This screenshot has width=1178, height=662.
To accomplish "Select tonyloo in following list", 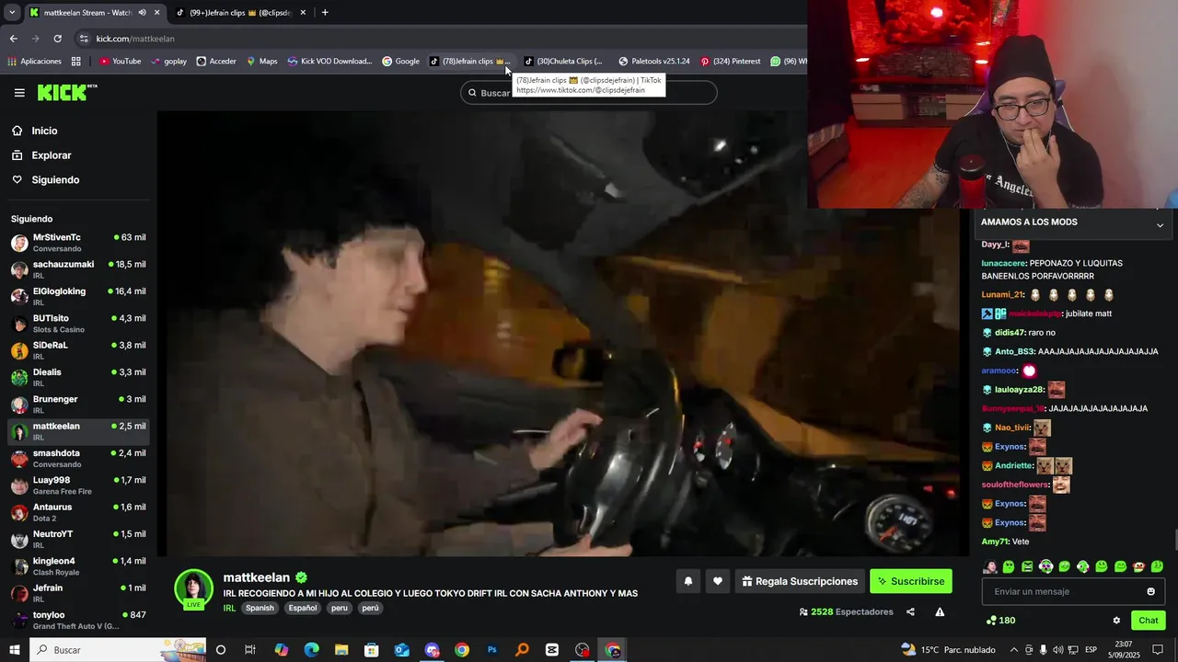I will (78, 620).
